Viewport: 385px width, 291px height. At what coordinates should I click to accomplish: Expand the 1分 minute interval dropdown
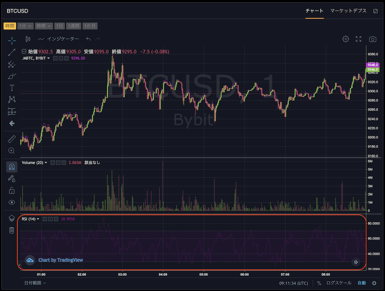pyautogui.click(x=25, y=26)
